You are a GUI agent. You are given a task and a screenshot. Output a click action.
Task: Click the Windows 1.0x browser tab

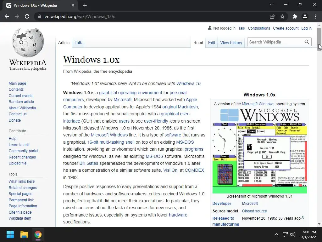(40, 5)
